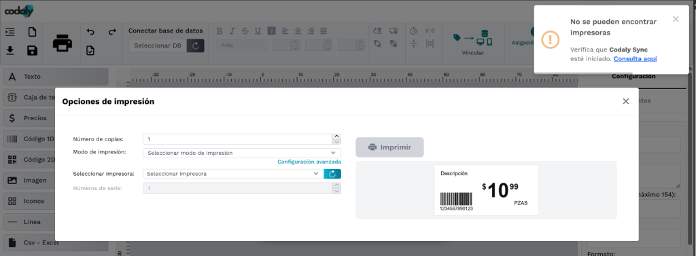696x256 pixels.
Task: Dismiss the printers not found notification
Action: click(x=676, y=19)
